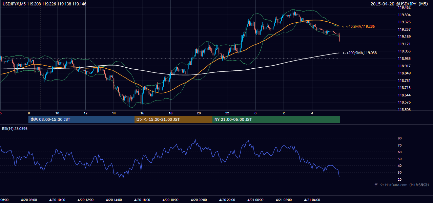Click the RSI scale level 70

(399, 145)
